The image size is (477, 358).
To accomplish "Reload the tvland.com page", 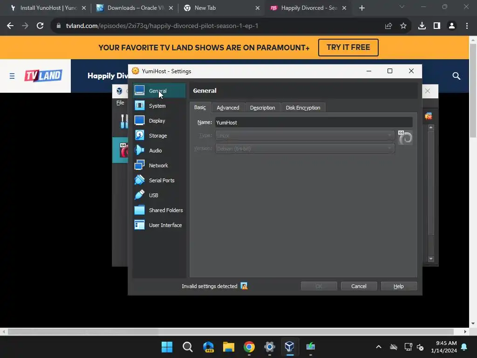I will [40, 26].
